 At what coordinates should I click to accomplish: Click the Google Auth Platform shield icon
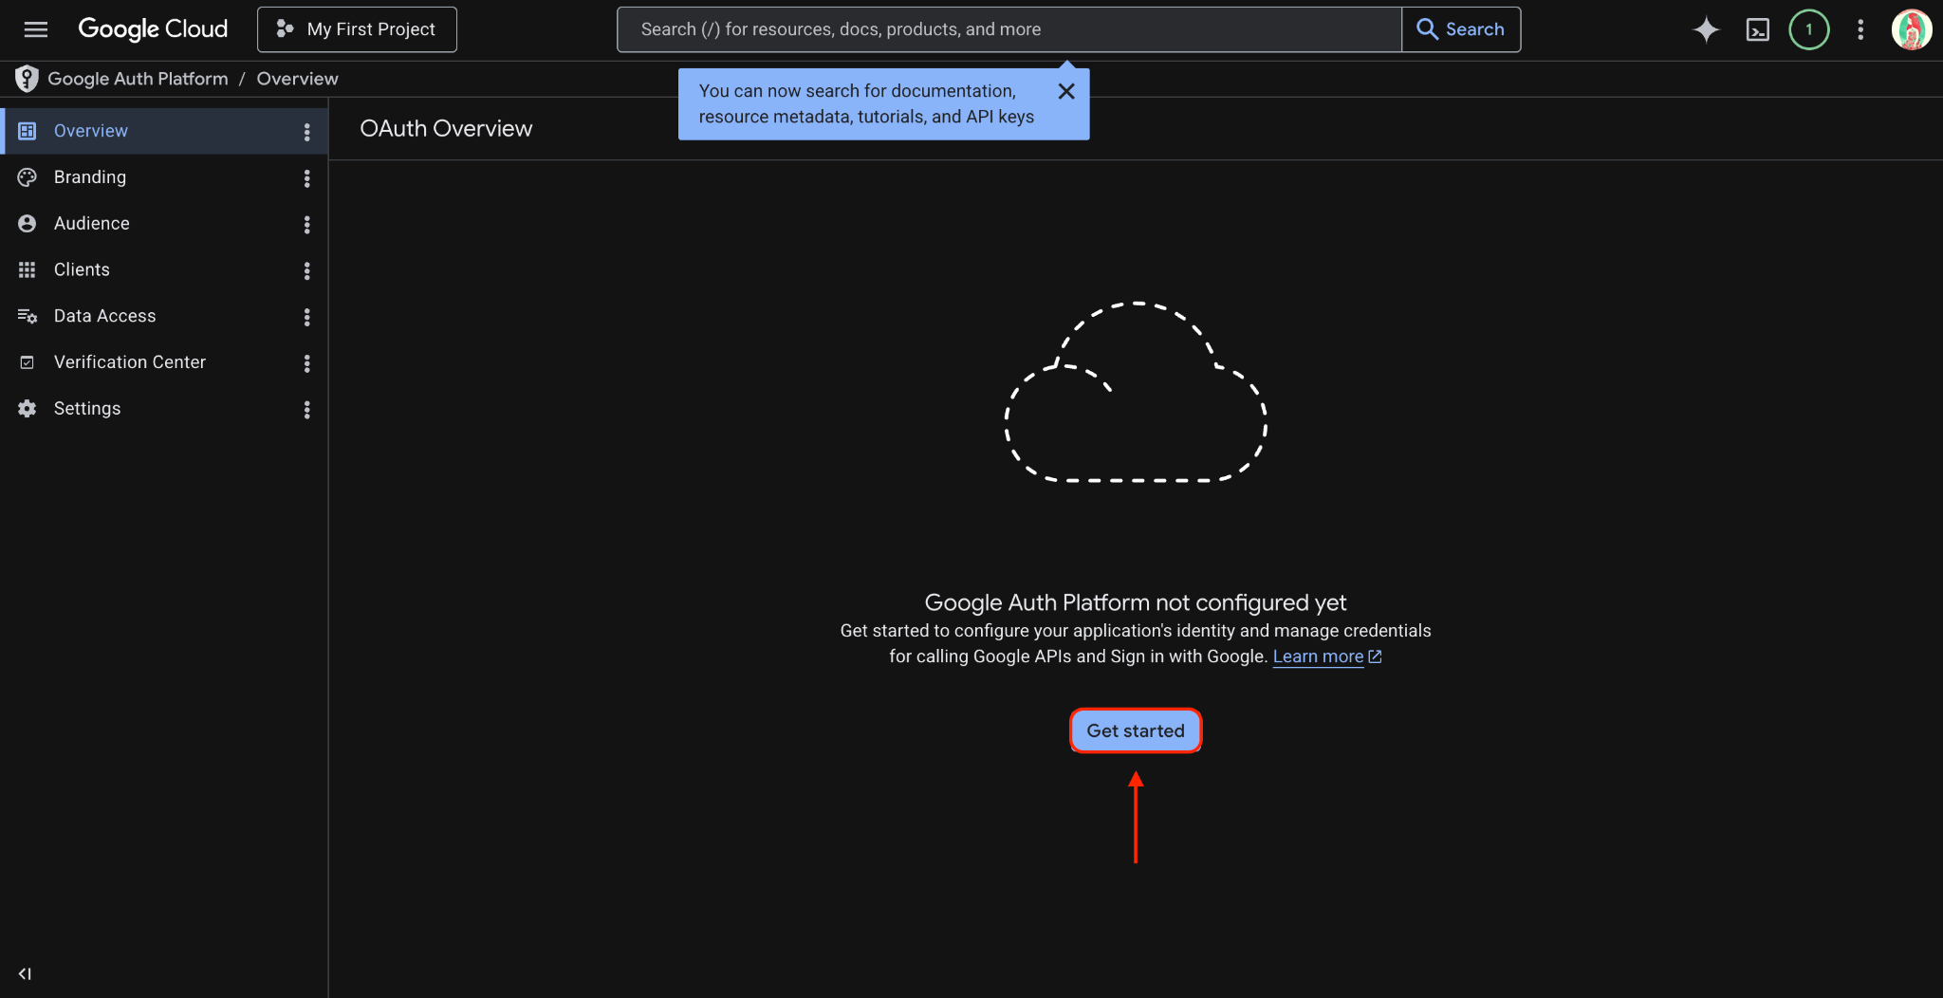(27, 79)
